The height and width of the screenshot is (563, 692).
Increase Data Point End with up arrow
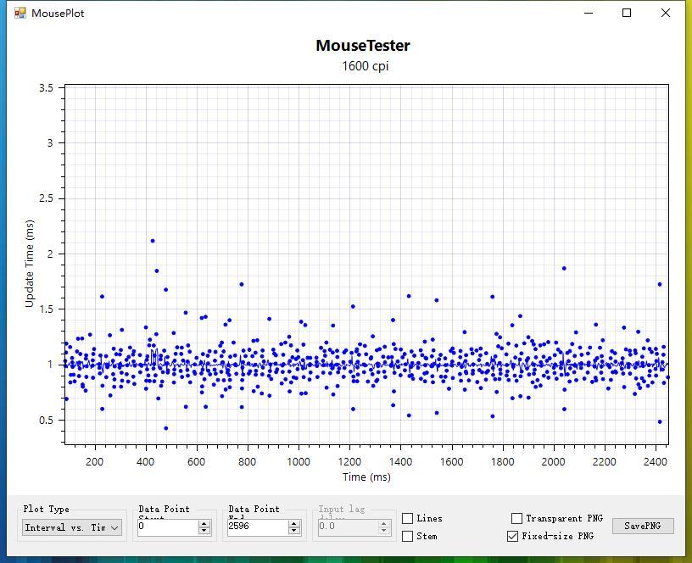294,524
